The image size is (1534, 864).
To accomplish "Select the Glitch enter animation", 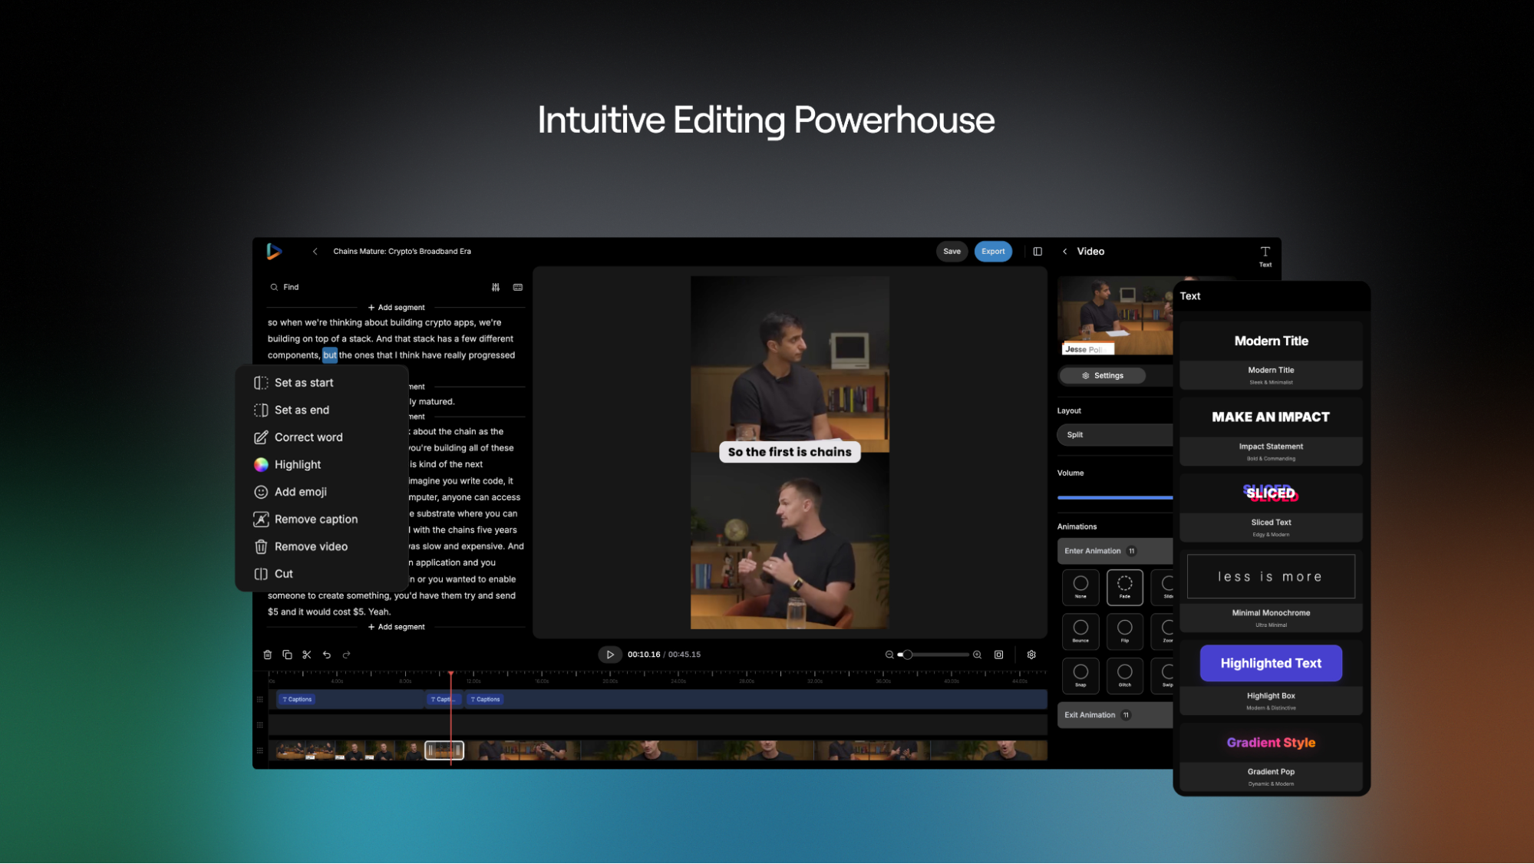I will tap(1125, 675).
